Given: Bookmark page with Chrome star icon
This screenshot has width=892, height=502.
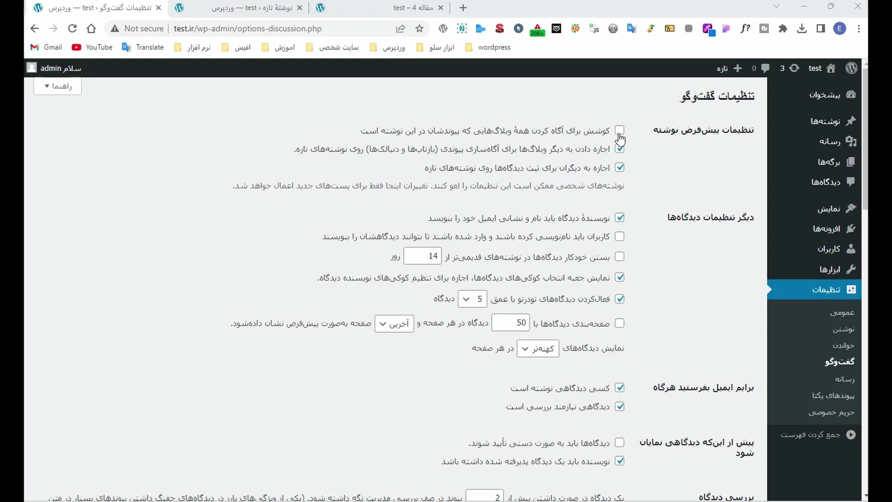Looking at the screenshot, I should click(x=420, y=29).
